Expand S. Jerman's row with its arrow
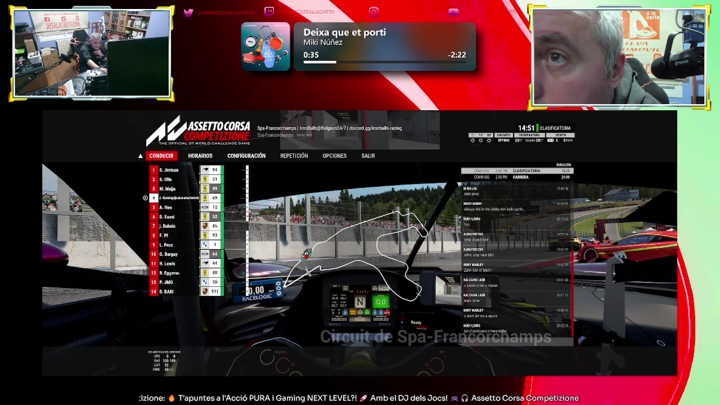The height and width of the screenshot is (405, 720). point(247,170)
